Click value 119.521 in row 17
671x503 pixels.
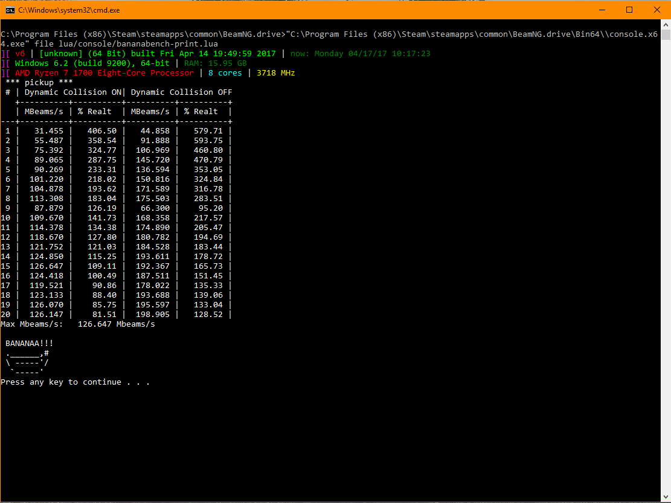pos(47,285)
